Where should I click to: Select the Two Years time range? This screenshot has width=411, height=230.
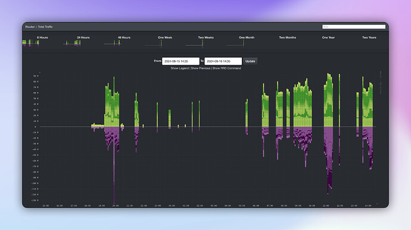[x=369, y=37]
